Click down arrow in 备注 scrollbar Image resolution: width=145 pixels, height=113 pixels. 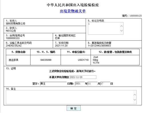tap(135, 100)
